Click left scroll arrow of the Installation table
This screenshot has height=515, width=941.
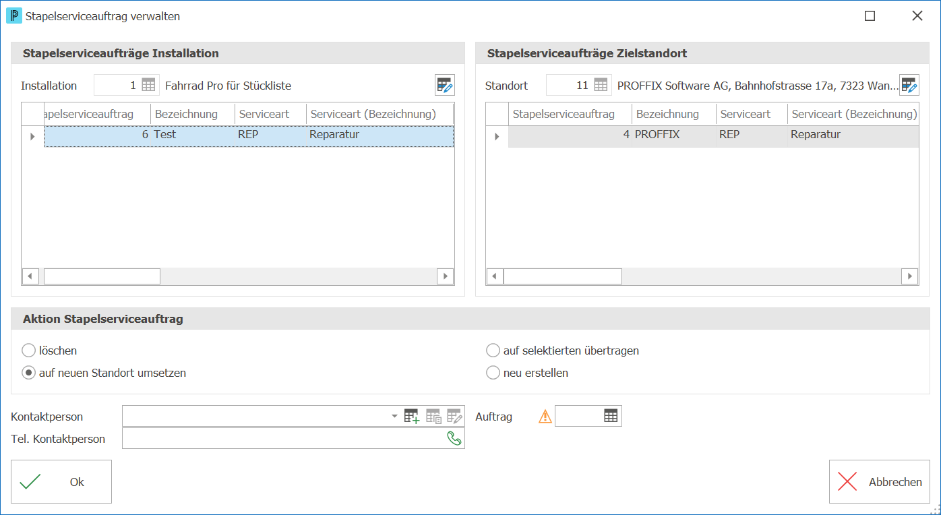[x=30, y=276]
